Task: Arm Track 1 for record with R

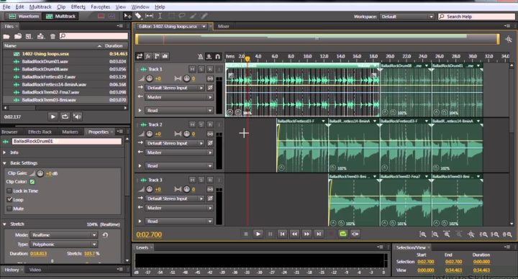Action: click(210, 69)
